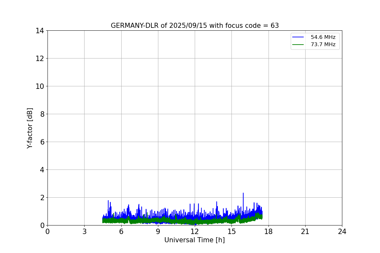Click the x-axis tick label 18

[269, 231]
